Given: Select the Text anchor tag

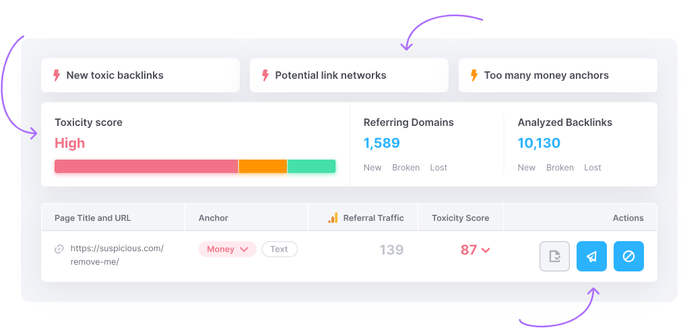Looking at the screenshot, I should (279, 249).
